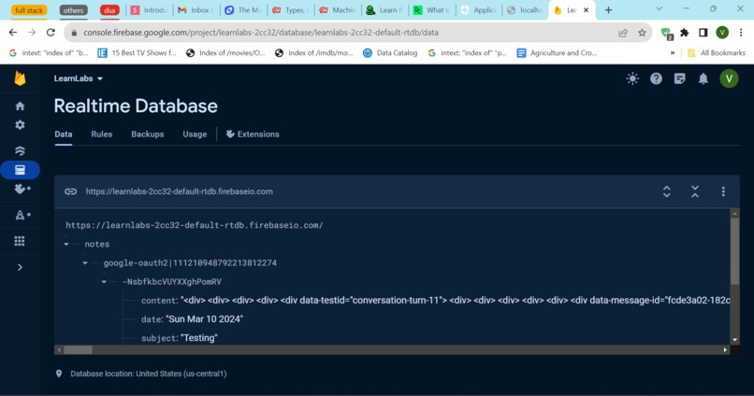Switch to the Usage tab
Image resolution: width=754 pixels, height=396 pixels.
(195, 134)
